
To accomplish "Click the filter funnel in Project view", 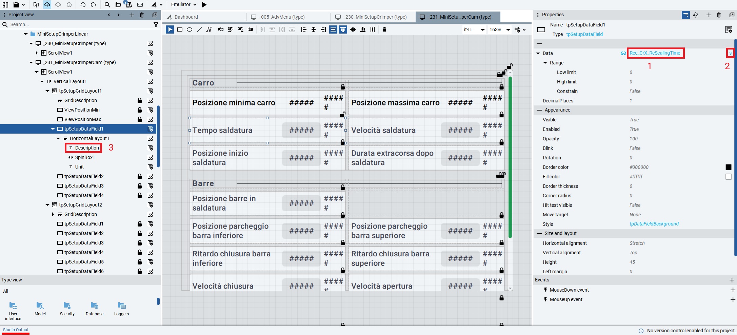I will 156,24.
